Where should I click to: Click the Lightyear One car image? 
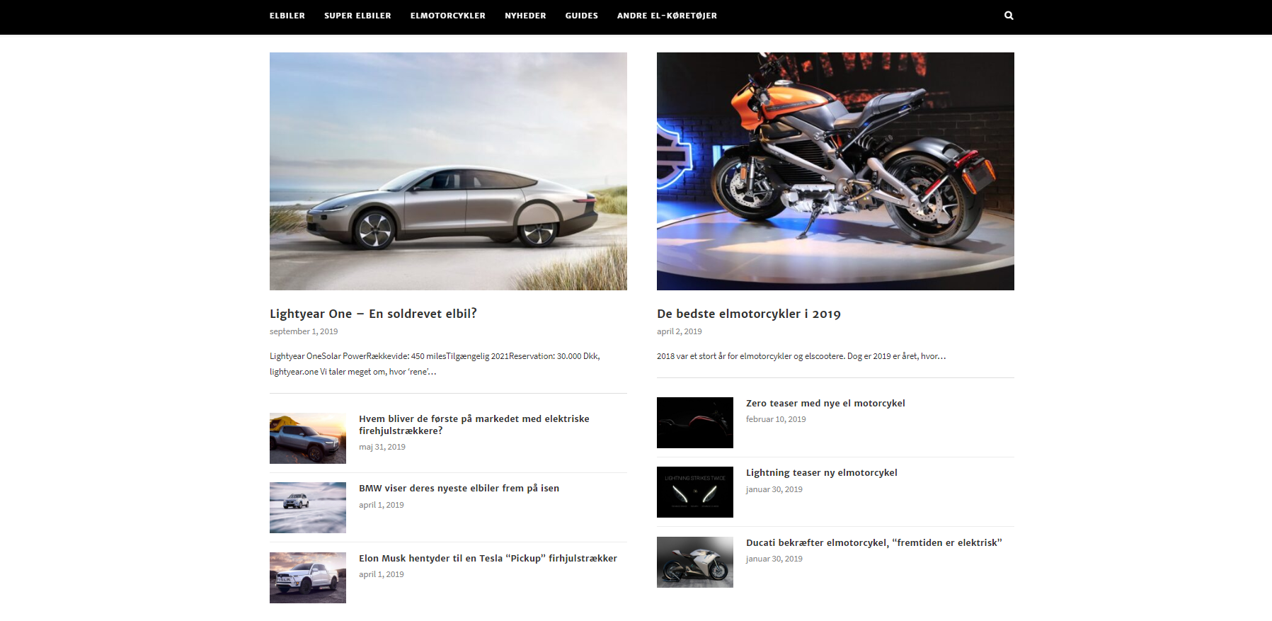pos(448,171)
